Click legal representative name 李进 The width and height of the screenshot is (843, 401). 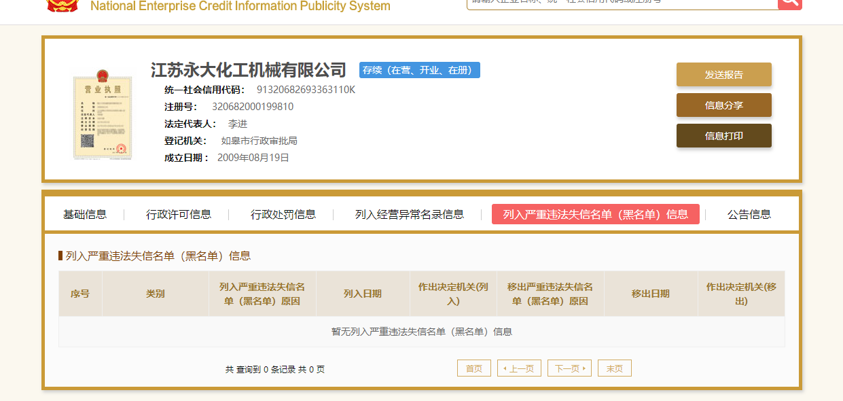238,124
